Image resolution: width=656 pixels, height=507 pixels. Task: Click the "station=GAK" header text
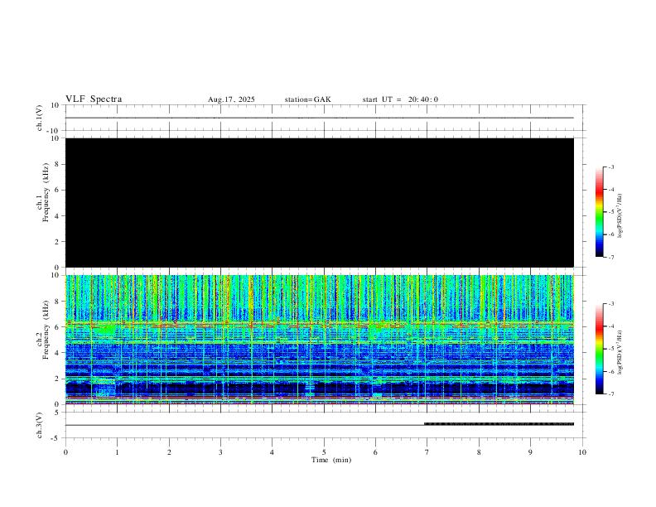(308, 99)
